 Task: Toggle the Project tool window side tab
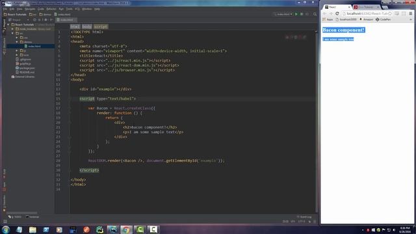(x=4, y=26)
